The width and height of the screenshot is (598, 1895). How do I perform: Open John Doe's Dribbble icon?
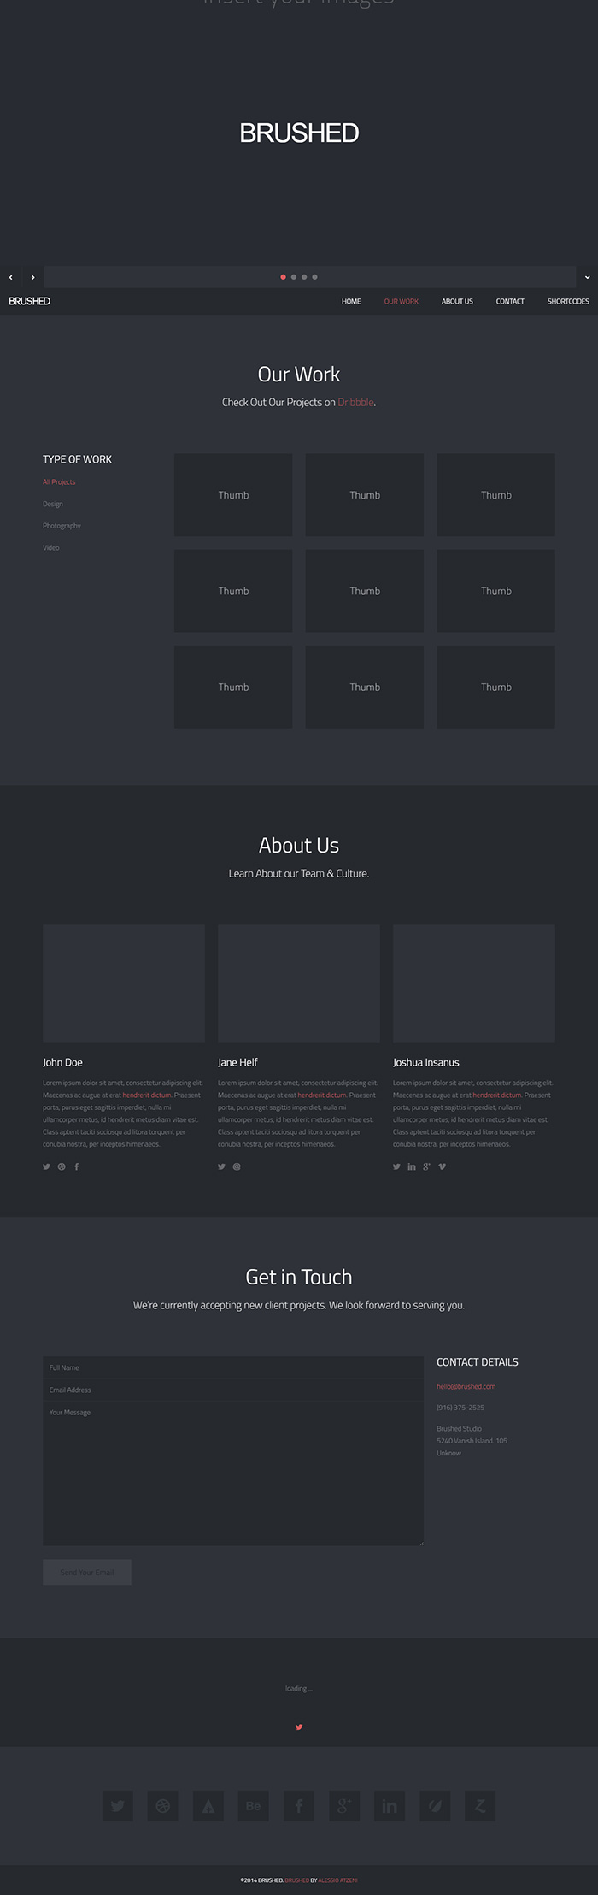pyautogui.click(x=62, y=1166)
